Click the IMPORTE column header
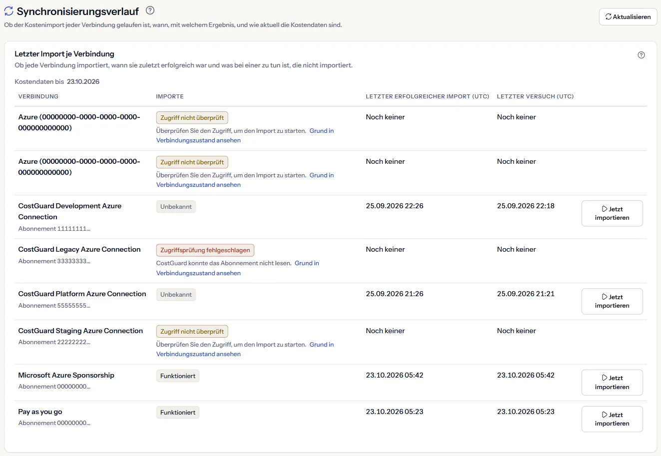Screen dimensions: 661x456 point(170,96)
